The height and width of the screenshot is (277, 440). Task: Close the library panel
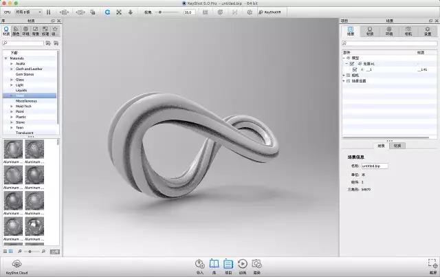point(58,21)
